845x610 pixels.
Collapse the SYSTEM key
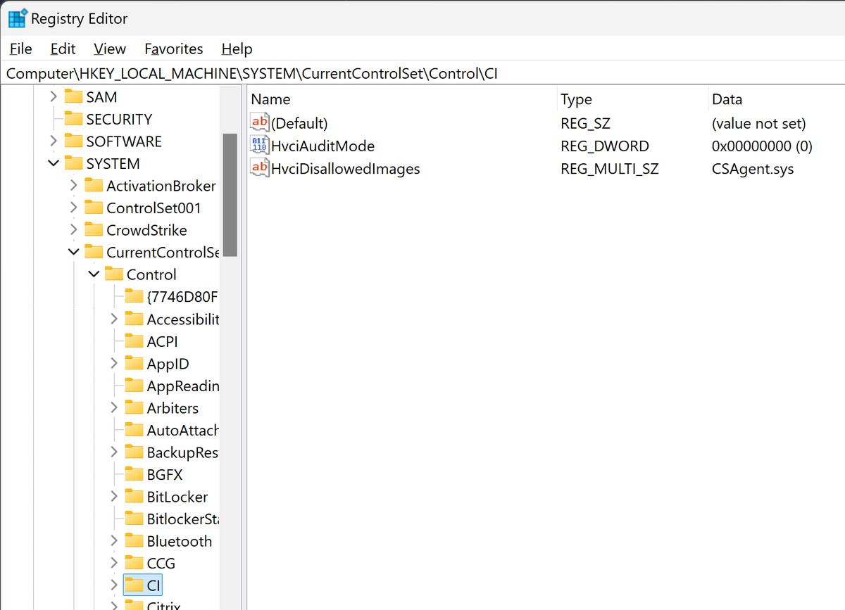pos(54,164)
